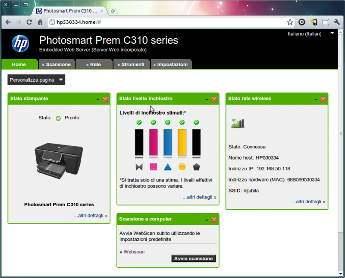Open the Impostazioni tab
This screenshot has height=278, width=345.
pyautogui.click(x=171, y=64)
